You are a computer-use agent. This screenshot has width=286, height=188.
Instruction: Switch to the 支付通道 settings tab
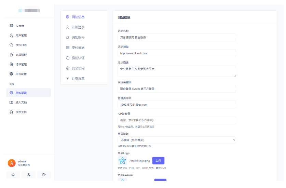[x=84, y=48]
